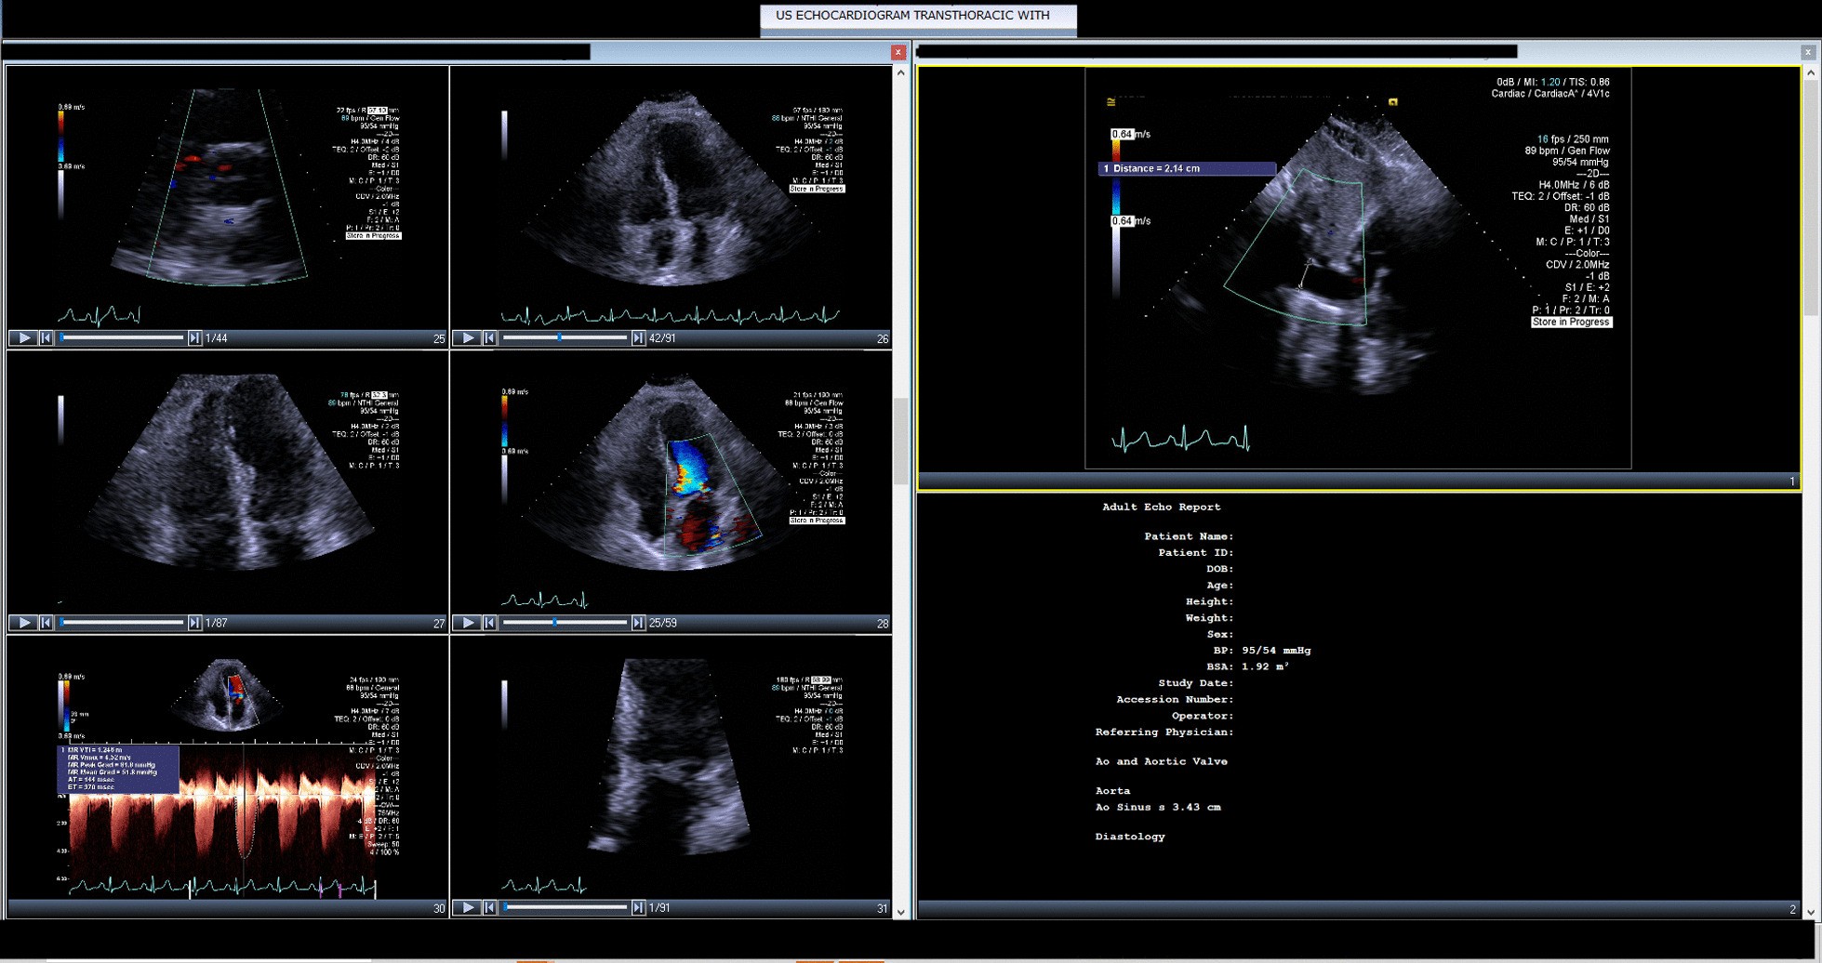Click the MR VTI measurement box in clip 30
Image resolution: width=1822 pixels, height=963 pixels.
point(118,769)
